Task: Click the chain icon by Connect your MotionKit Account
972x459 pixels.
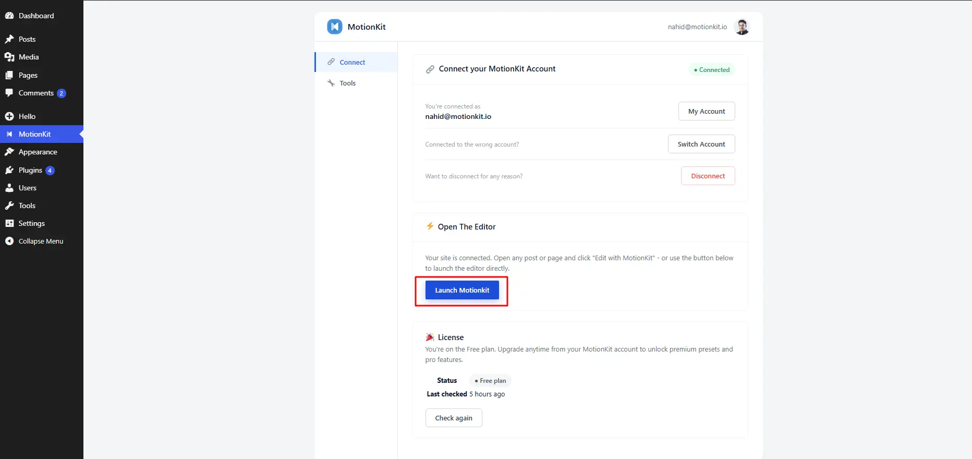Action: pos(430,69)
